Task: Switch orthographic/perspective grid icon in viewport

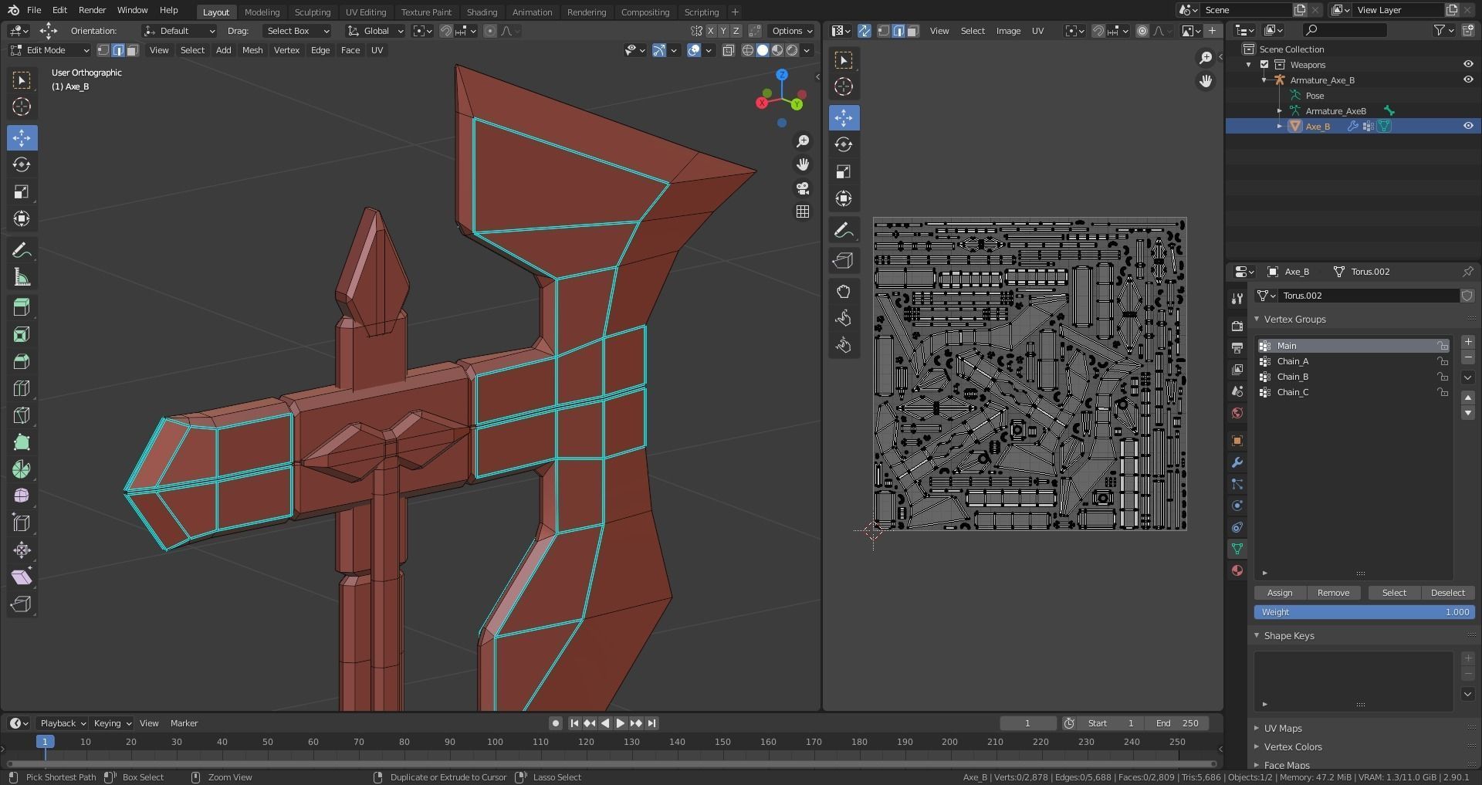Action: pos(803,211)
